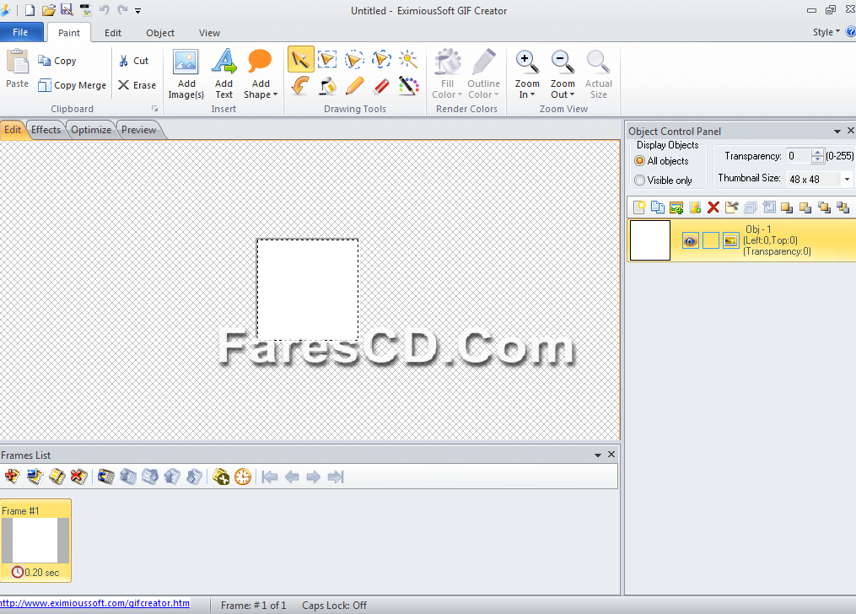856x614 pixels.
Task: Delete object with the red X
Action: click(713, 207)
